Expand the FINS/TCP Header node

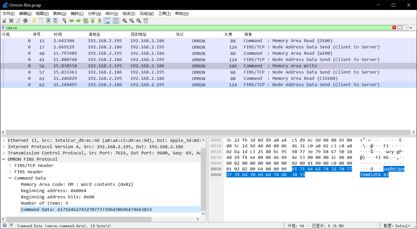tap(10, 165)
